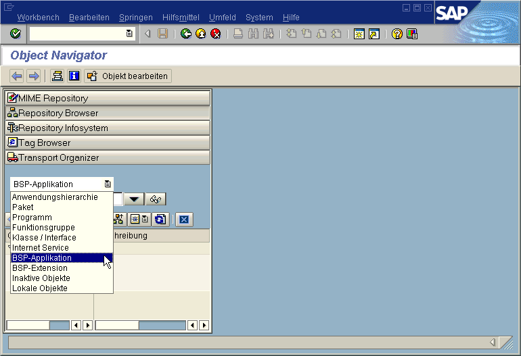Open the Tag Browser panel
521x356 pixels.
108,143
